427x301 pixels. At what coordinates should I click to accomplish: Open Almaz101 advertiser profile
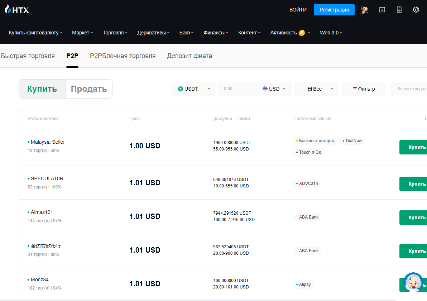point(42,212)
